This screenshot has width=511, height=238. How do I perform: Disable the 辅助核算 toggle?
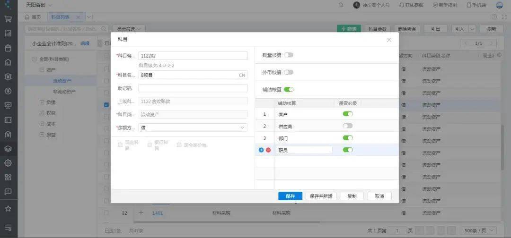(x=289, y=89)
